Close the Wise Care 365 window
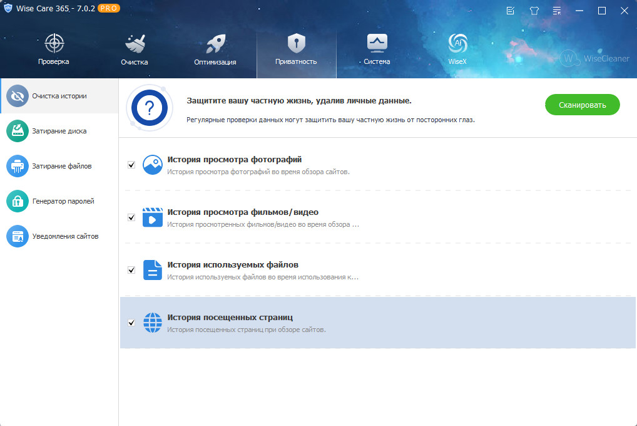Viewport: 637px width, 426px height. 624,11
